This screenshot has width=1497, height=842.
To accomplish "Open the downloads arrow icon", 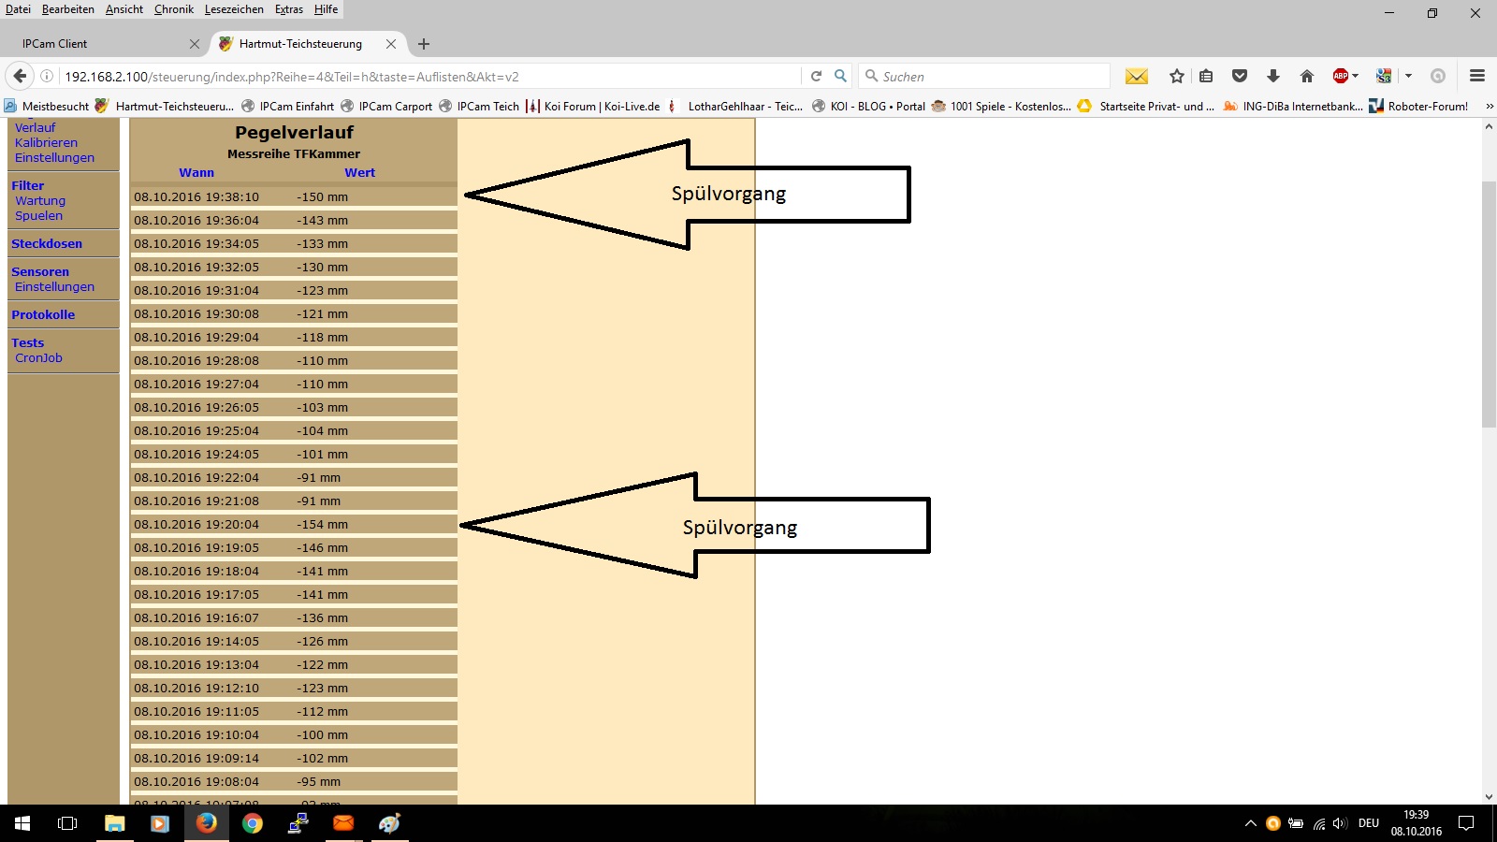I will (x=1272, y=76).
